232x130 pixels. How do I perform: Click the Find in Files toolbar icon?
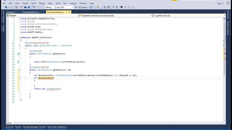[x=98, y=7]
